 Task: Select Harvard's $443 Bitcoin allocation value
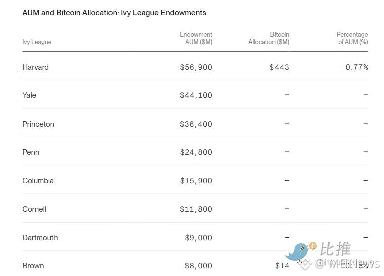coord(279,67)
